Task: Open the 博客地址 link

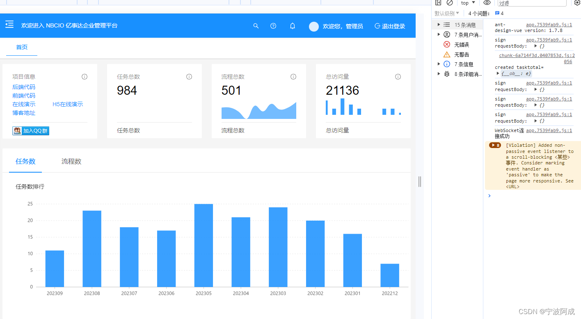Action: [x=24, y=113]
